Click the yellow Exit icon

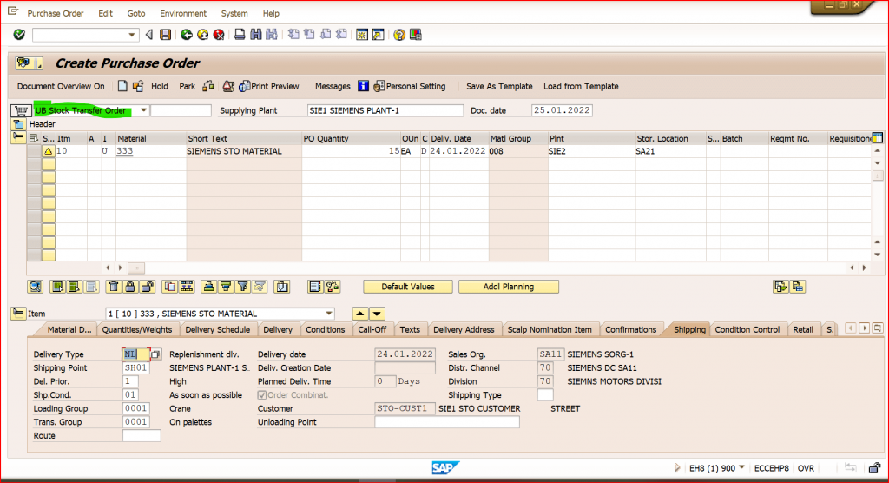202,35
